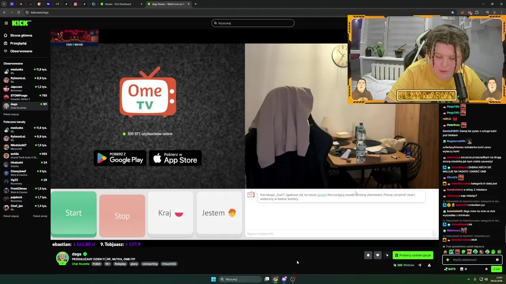506x284 pixels.
Task: Open the Hiratoshi channel
Action: 25,164
